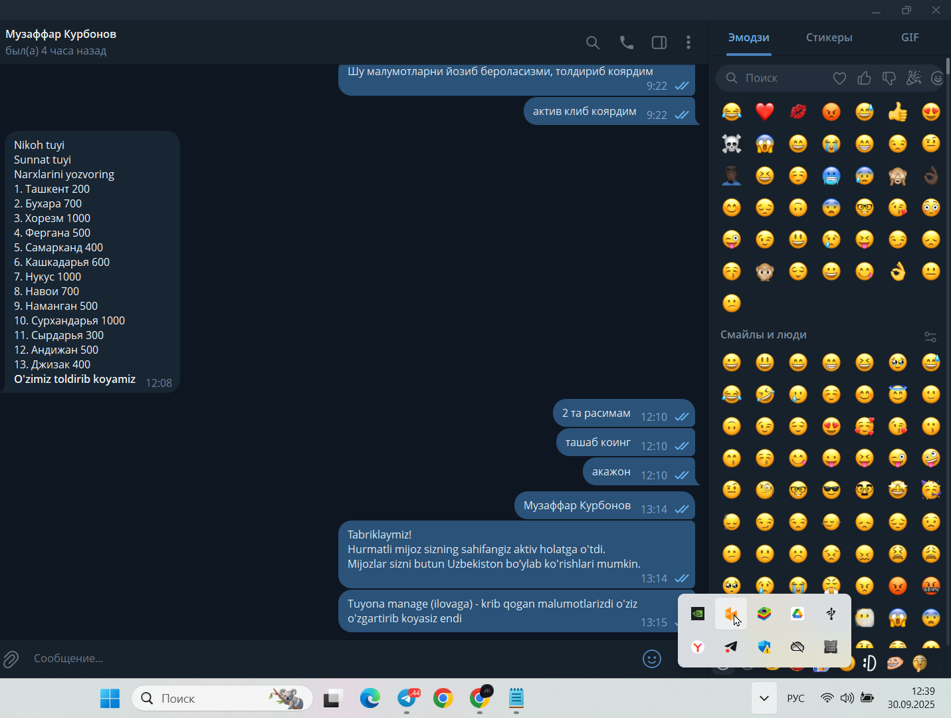This screenshot has height=718, width=951.
Task: Open Telegram taskbar icon with 44 badge
Action: [407, 698]
